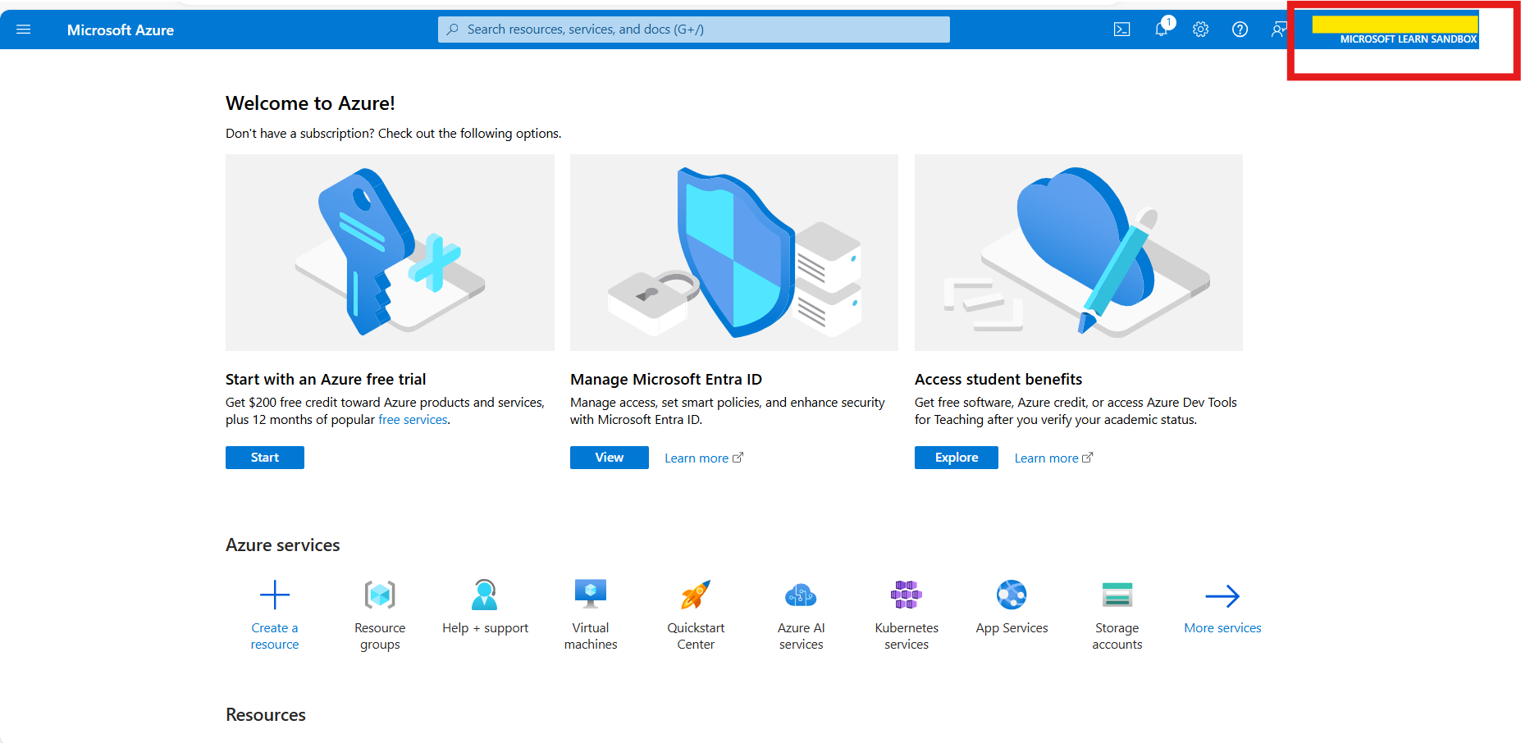
Task: Open the hamburger navigation menu
Action: coord(23,29)
